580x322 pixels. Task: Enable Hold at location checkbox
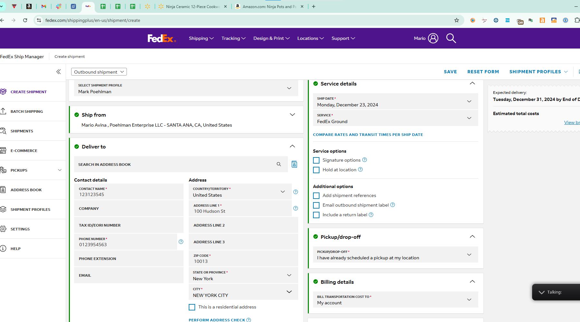pos(316,170)
